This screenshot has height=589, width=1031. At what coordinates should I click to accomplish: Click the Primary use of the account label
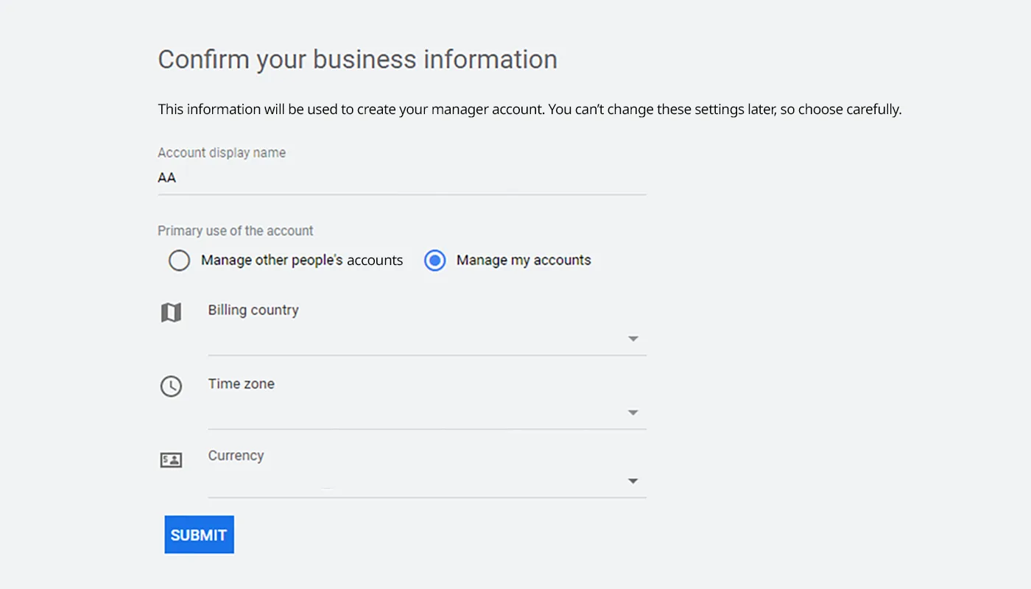[236, 230]
